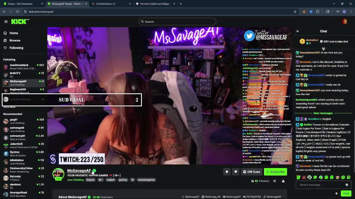This screenshot has width=355, height=199.
Task: Click the Gift Subs button
Action: coord(251,172)
